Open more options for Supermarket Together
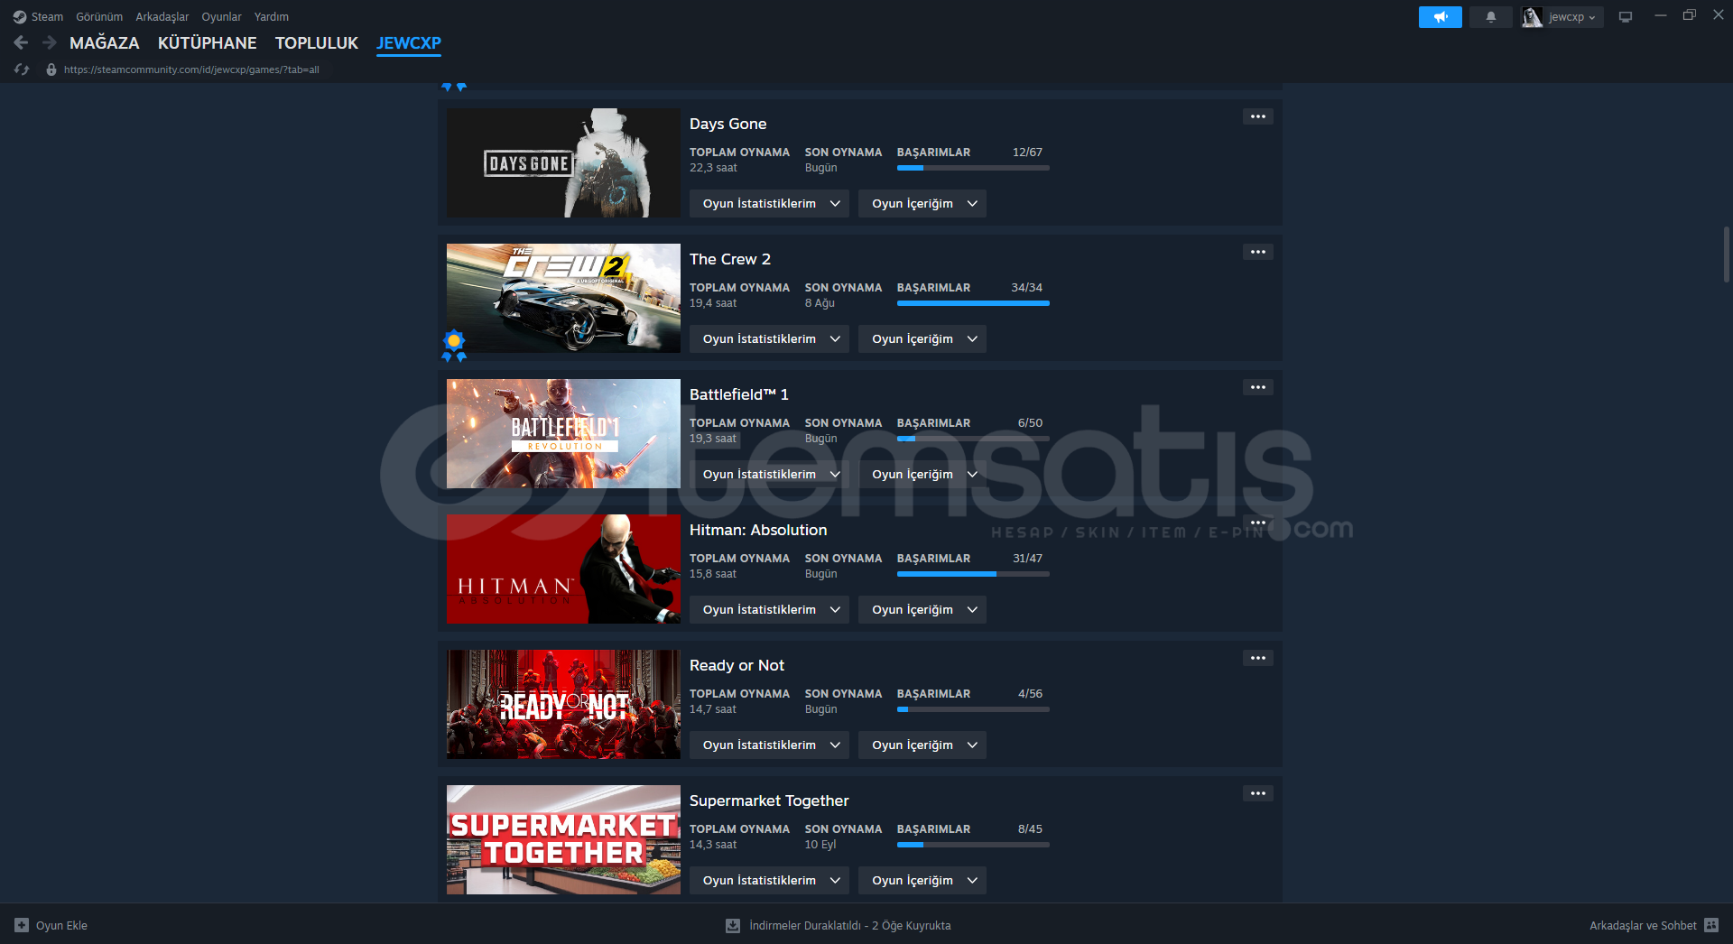The height and width of the screenshot is (944, 1733). click(x=1258, y=793)
